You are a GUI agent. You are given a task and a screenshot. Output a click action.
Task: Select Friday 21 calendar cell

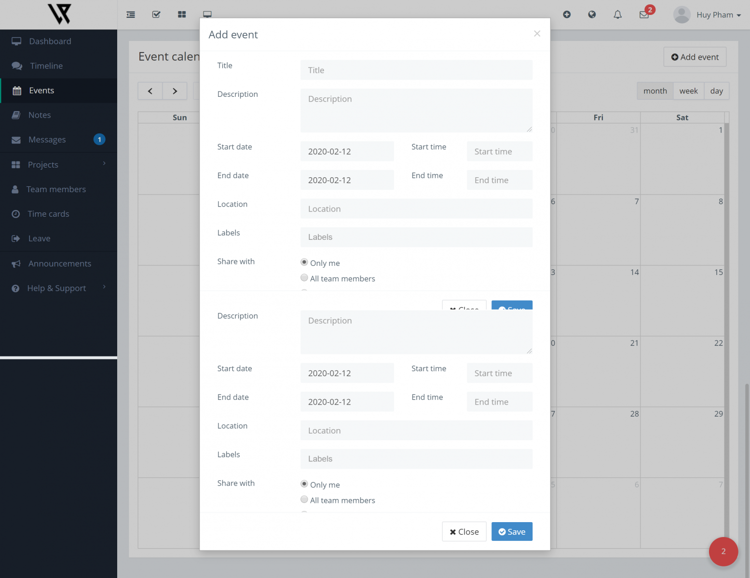[599, 371]
